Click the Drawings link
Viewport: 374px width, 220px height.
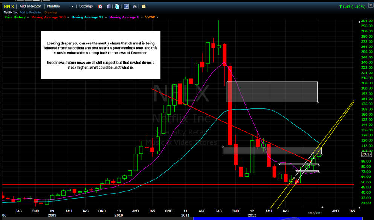coord(51,12)
